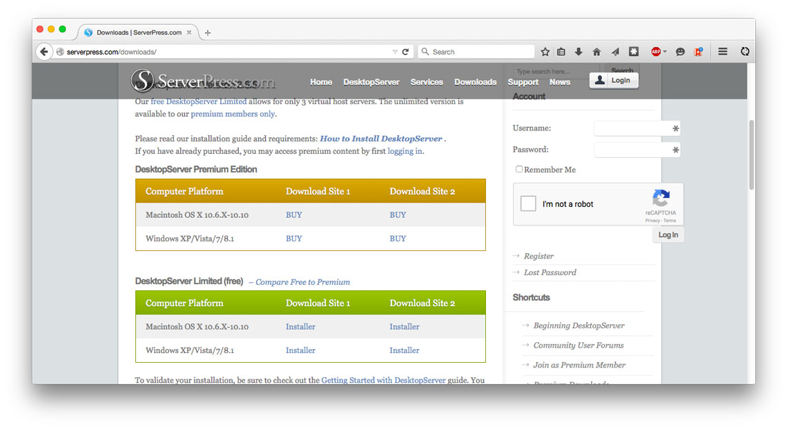This screenshot has height=429, width=787.
Task: Click the user silhouette icon on Login
Action: [599, 80]
